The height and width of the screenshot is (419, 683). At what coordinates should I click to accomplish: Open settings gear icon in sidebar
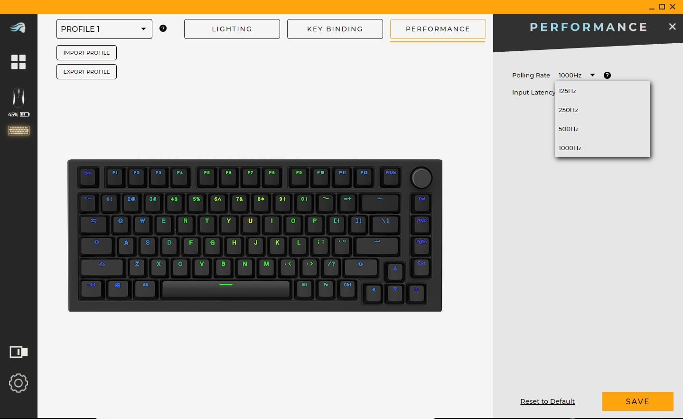19,383
